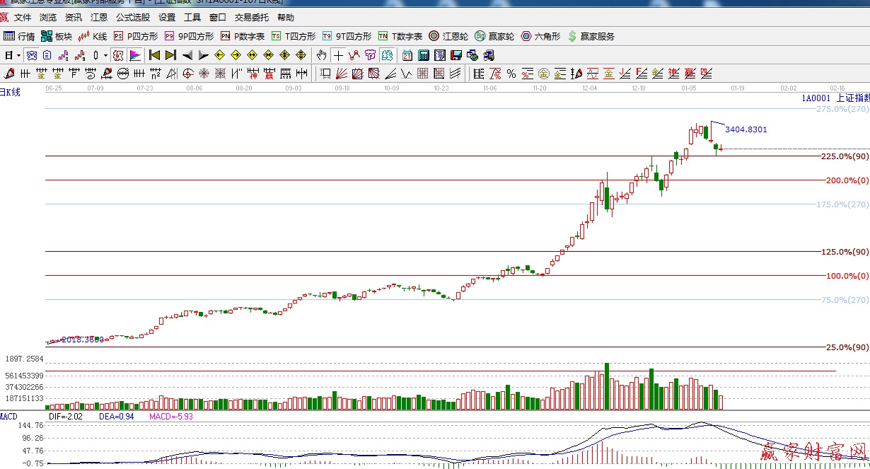Jump to first bar using skip-back arrow

(x=154, y=55)
